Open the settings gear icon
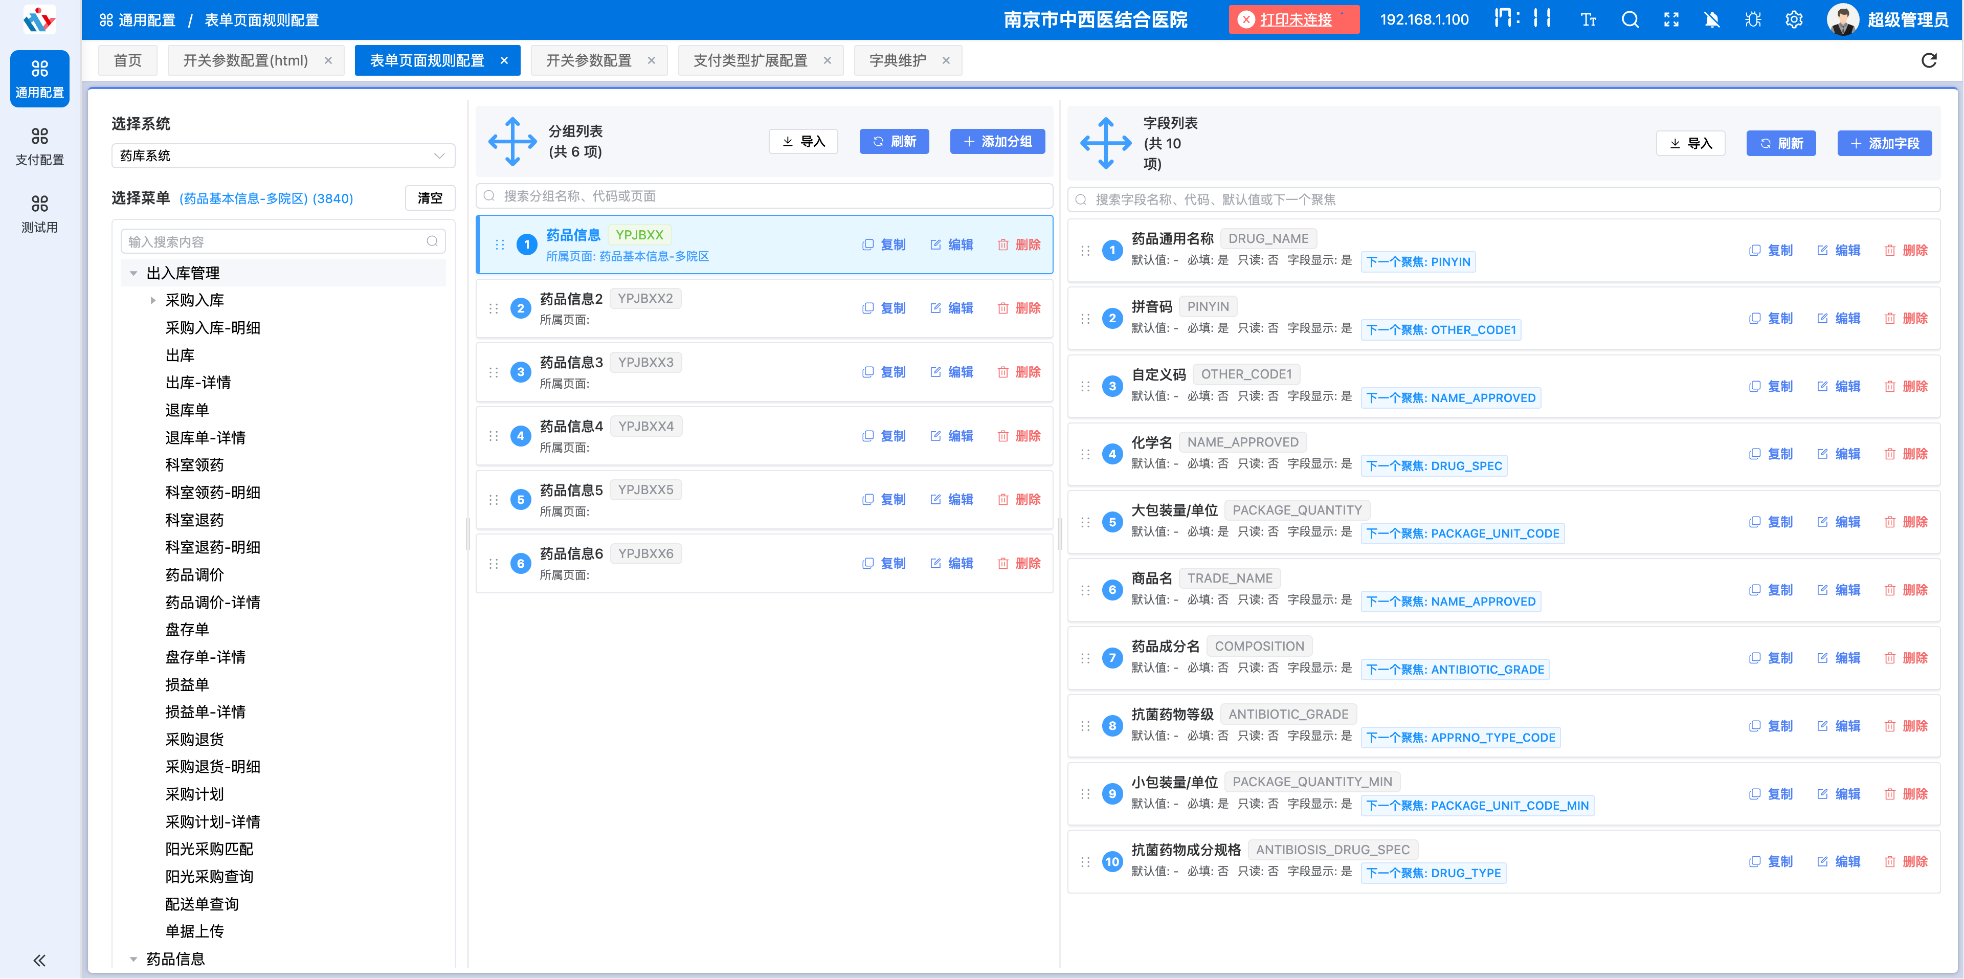Image resolution: width=1964 pixels, height=979 pixels. tap(1794, 19)
